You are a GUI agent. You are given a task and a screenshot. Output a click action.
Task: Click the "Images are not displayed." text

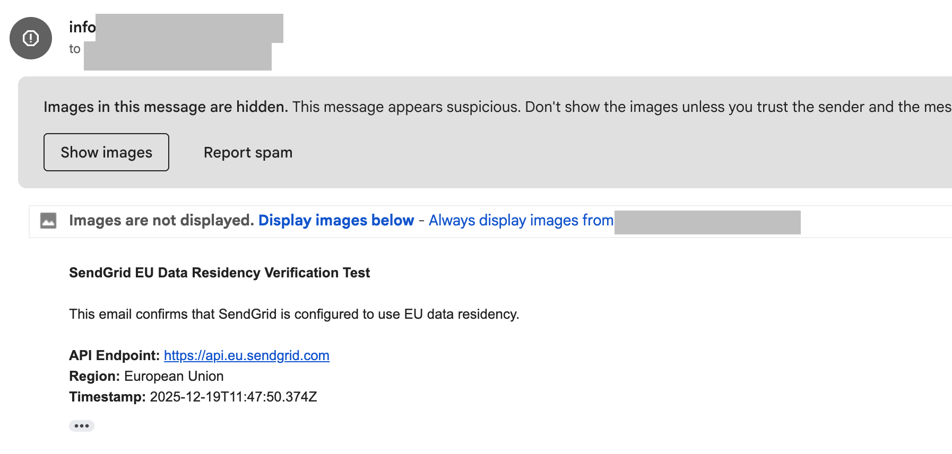(x=161, y=221)
